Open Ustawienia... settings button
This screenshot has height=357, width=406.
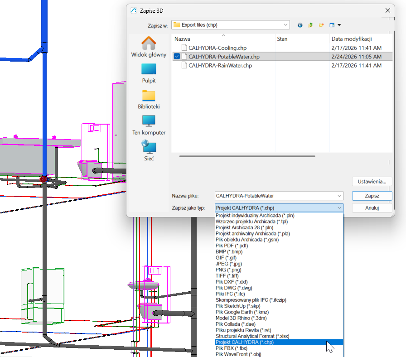372,182
